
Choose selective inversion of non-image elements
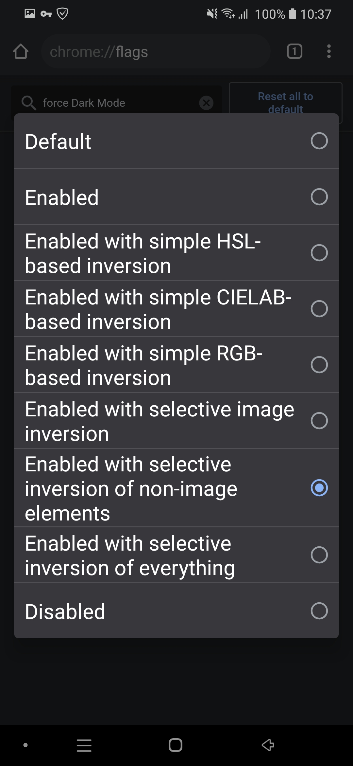point(176,488)
